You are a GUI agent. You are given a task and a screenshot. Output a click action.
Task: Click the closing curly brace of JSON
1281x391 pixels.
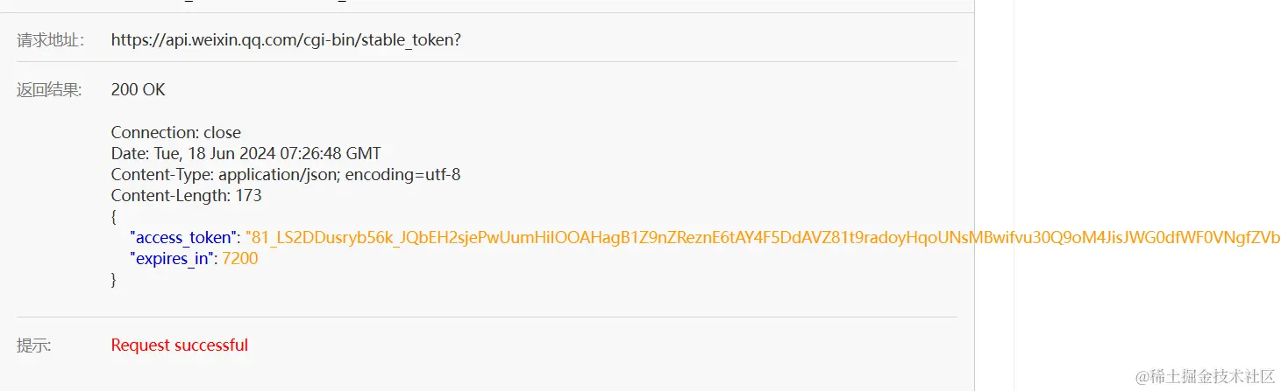[x=114, y=280]
